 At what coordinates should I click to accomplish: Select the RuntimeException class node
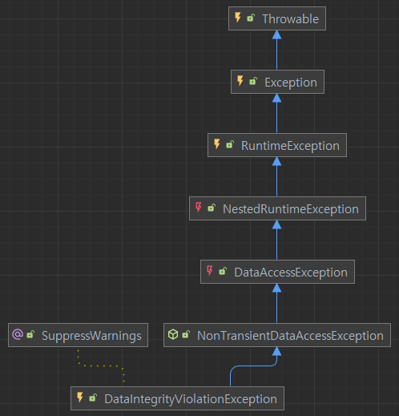(x=277, y=145)
